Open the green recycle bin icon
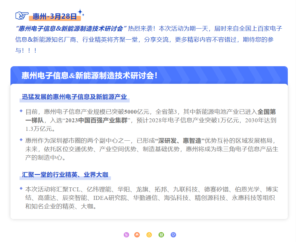Viewport: 296px width, 242px height. [x=161, y=235]
